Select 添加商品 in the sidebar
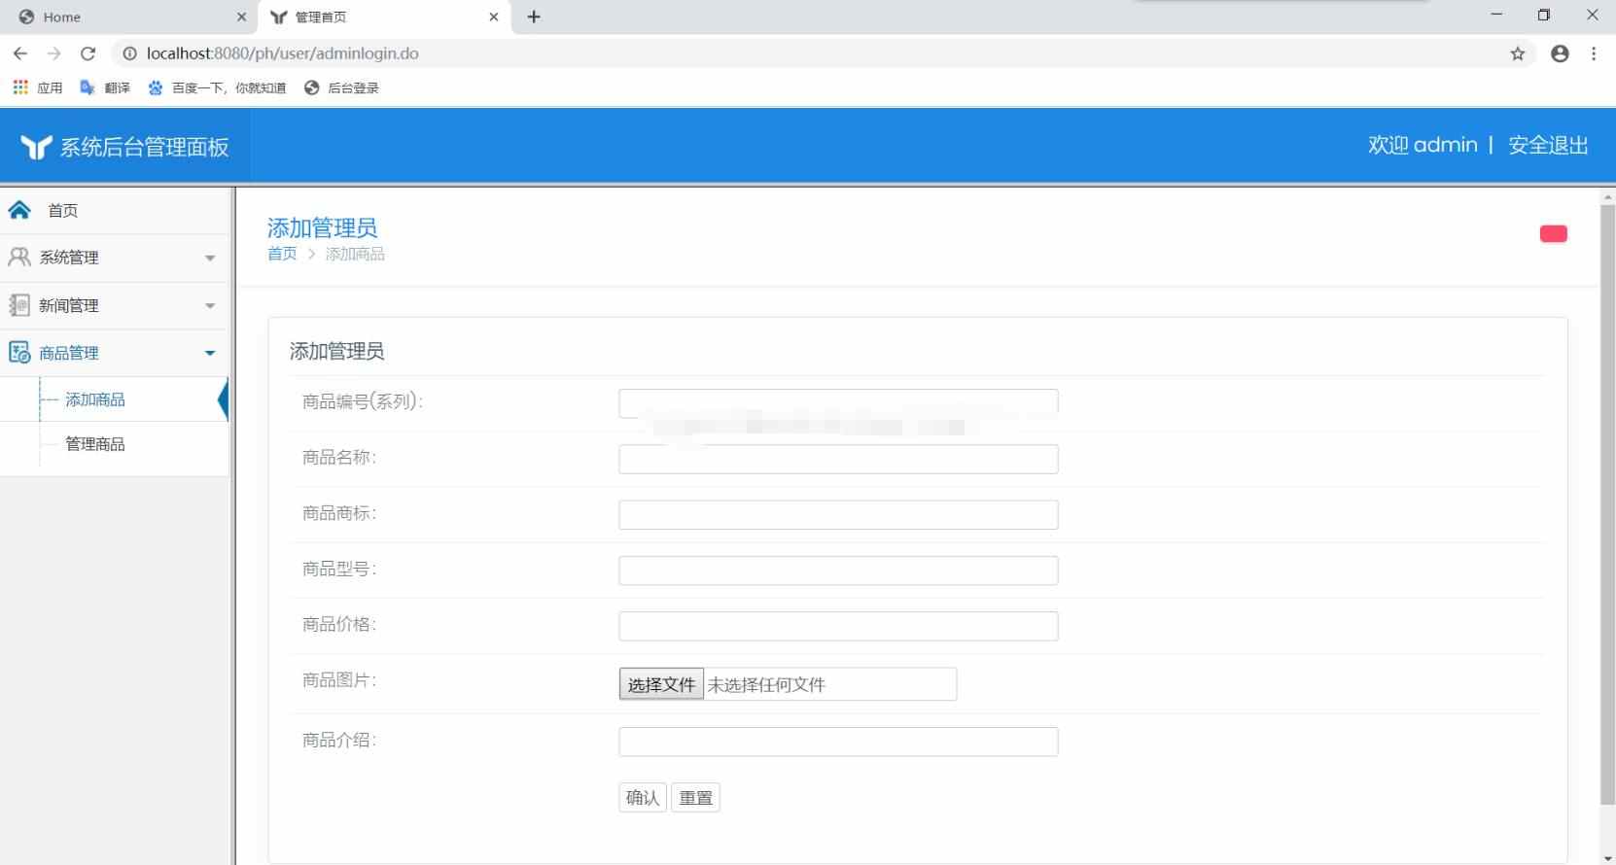Image resolution: width=1616 pixels, height=865 pixels. pyautogui.click(x=94, y=399)
